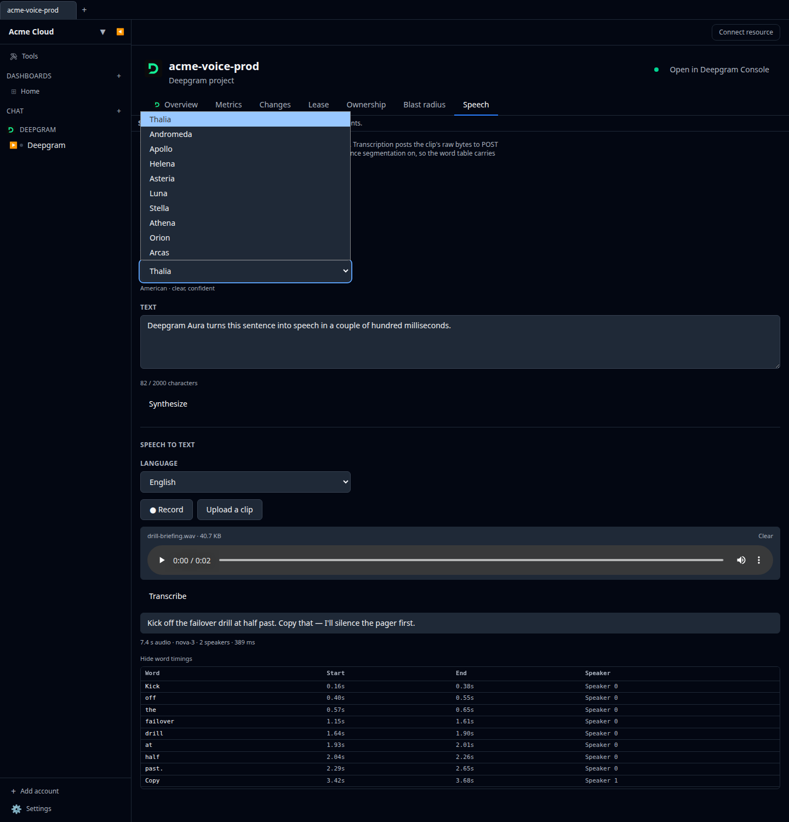Image resolution: width=789 pixels, height=822 pixels.
Task: Click the Synthesize button
Action: click(x=168, y=404)
